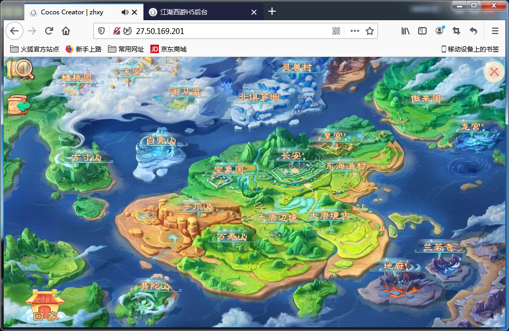Image resolution: width=509 pixels, height=331 pixels.
Task: Close the world map with red X
Action: point(494,72)
